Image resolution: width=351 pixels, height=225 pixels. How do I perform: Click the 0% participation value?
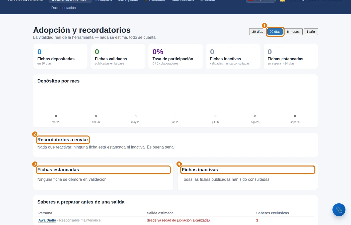coord(158,52)
